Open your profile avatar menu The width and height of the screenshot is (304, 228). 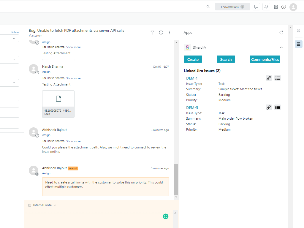pyautogui.click(x=293, y=7)
